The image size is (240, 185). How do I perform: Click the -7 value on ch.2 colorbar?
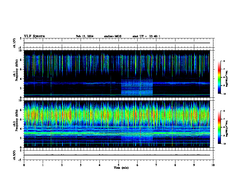[224, 119]
